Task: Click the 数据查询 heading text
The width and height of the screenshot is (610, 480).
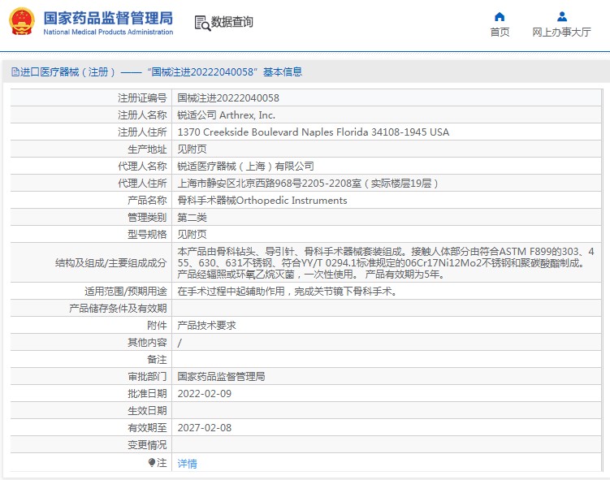Action: (231, 22)
